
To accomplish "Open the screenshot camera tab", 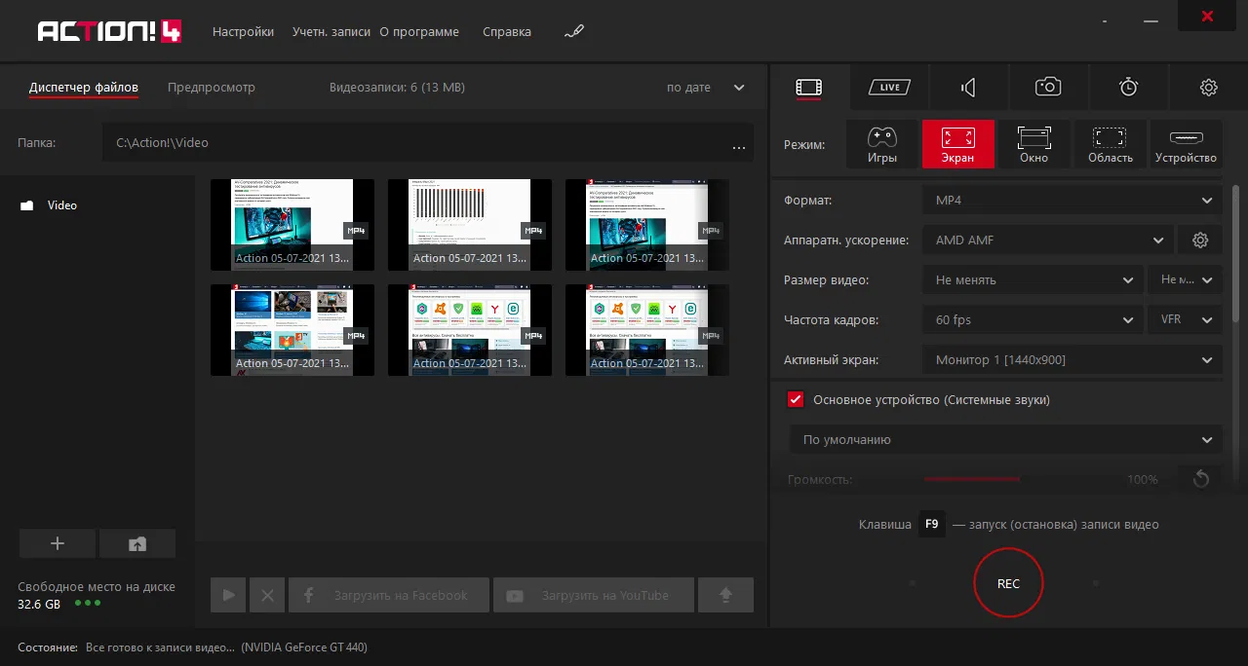I will click(x=1048, y=88).
